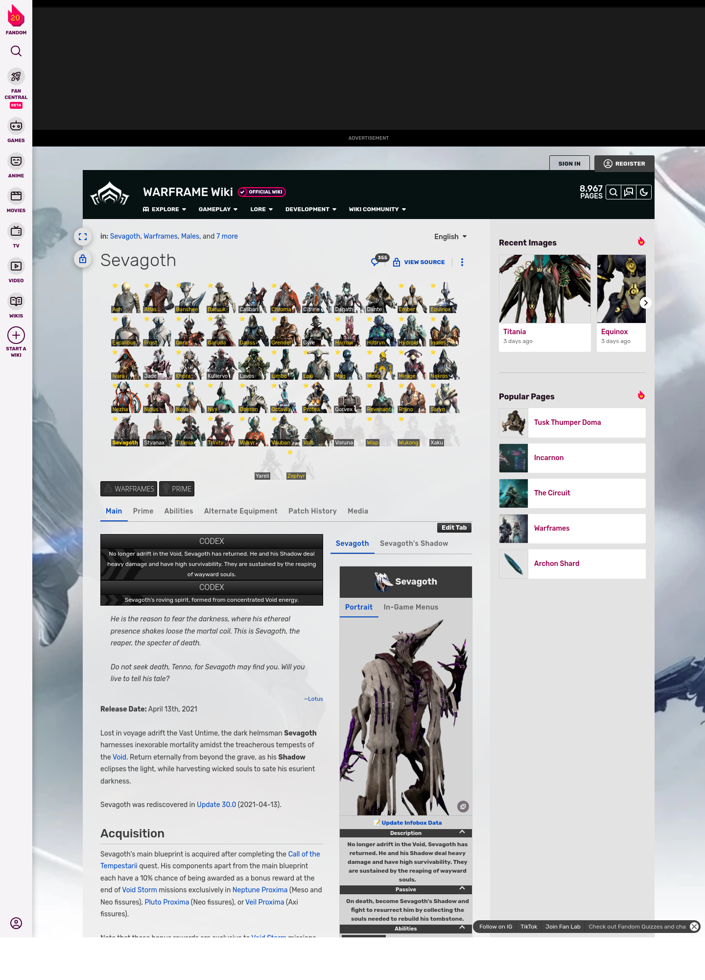705x980 pixels.
Task: Collapse the Description infobox section
Action: 462,832
